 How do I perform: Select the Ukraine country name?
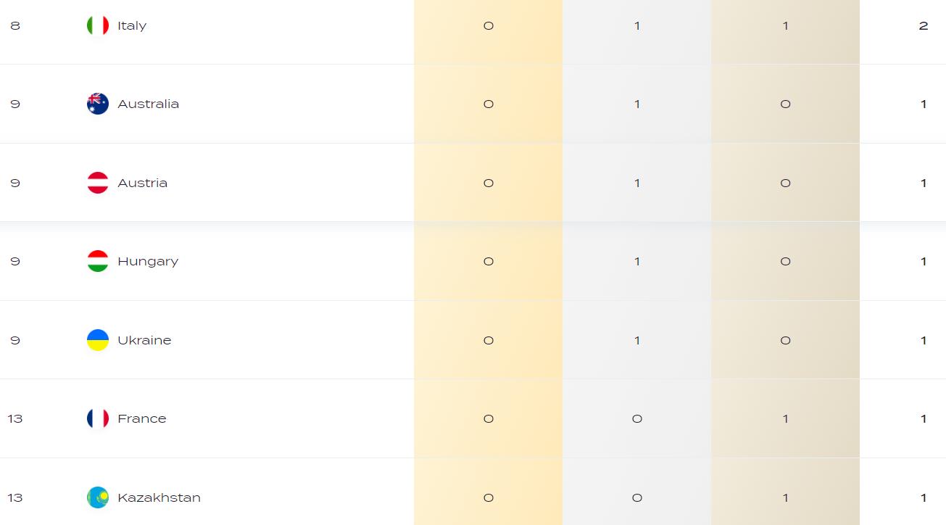pos(144,340)
